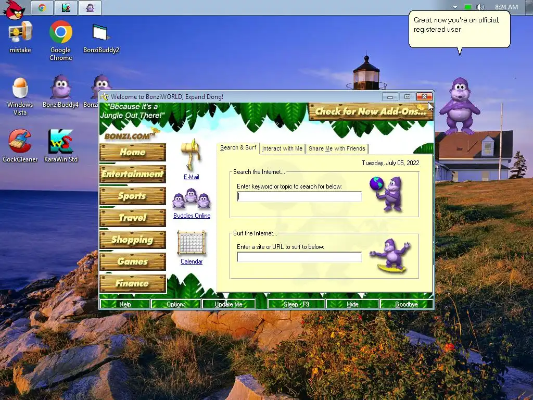Open the mistake desktop icon
Image resolution: width=533 pixels, height=400 pixels.
coord(20,37)
